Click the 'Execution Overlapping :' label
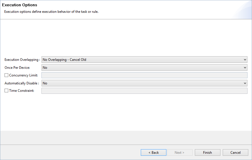 22,60
